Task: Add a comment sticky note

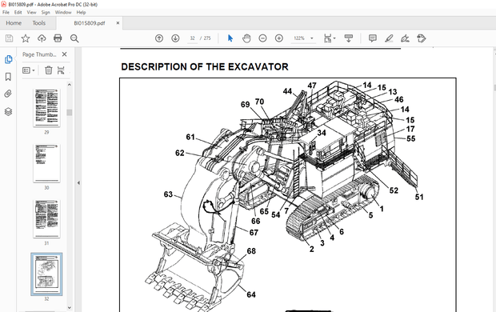Action: [x=373, y=38]
